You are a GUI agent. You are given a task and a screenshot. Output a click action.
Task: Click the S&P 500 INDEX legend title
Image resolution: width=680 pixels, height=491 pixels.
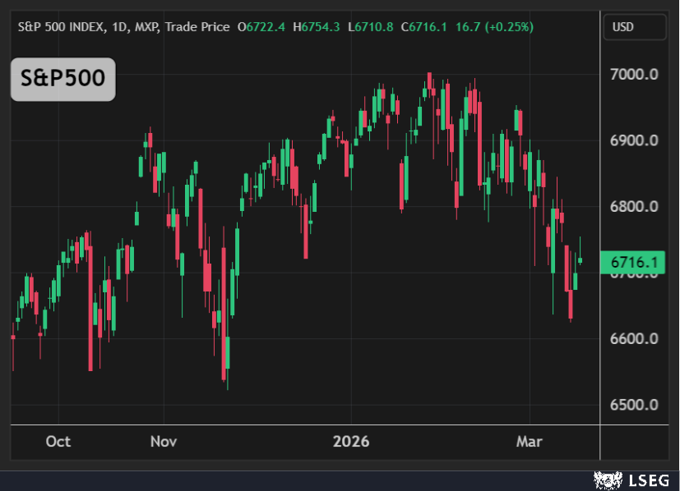(x=61, y=27)
